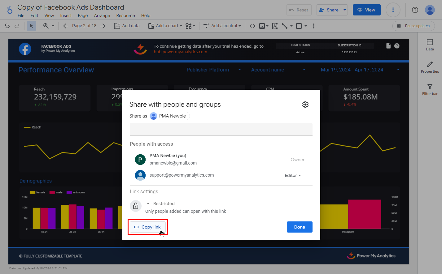Open the Share as PMA Newbie selector
The height and width of the screenshot is (274, 442).
point(169,116)
